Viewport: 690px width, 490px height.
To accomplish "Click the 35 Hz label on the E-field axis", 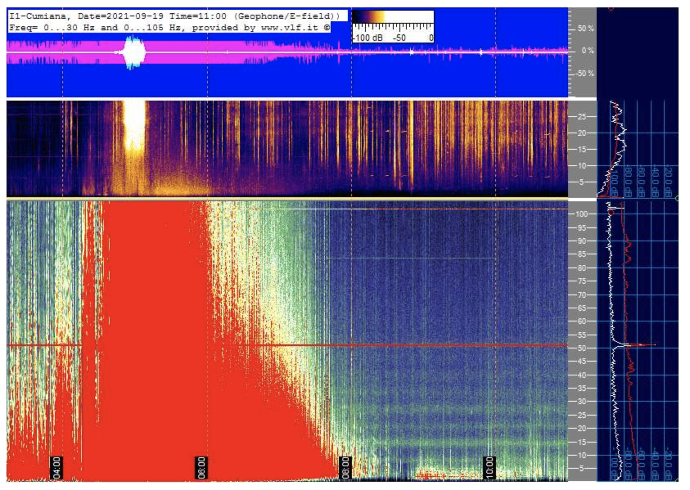I will tap(582, 388).
